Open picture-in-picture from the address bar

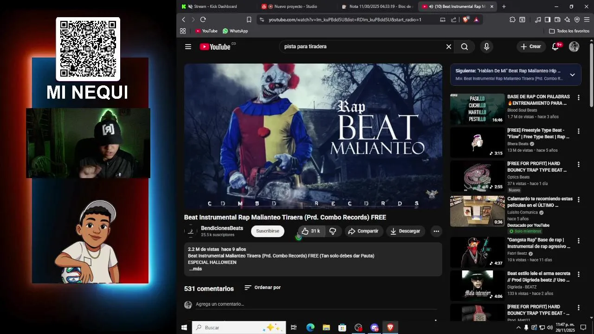coord(443,19)
